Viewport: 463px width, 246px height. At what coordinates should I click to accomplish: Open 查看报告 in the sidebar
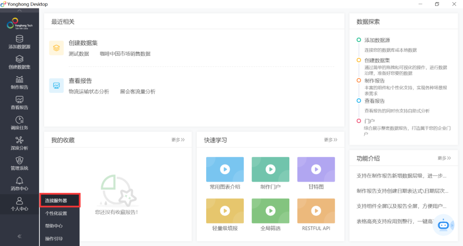pos(19,103)
